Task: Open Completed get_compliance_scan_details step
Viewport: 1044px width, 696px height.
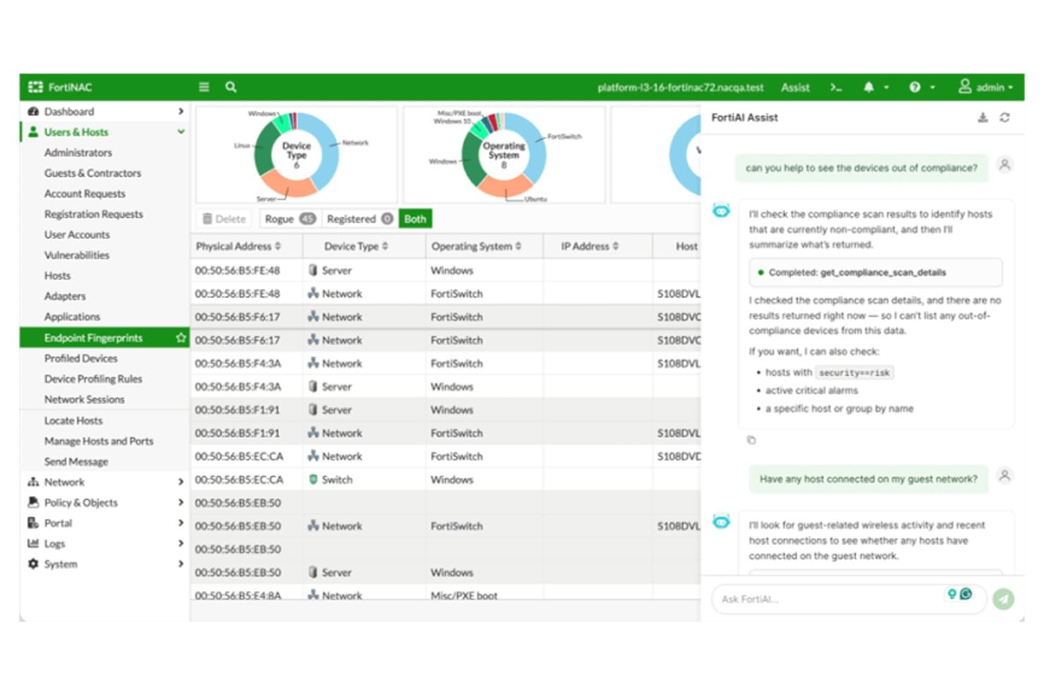Action: [875, 272]
